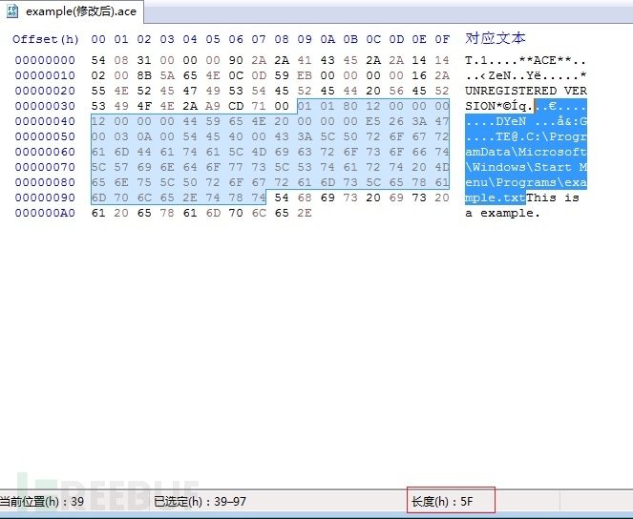Click text '\Windows\Start M' in text column
The image size is (633, 519).
pos(526,167)
